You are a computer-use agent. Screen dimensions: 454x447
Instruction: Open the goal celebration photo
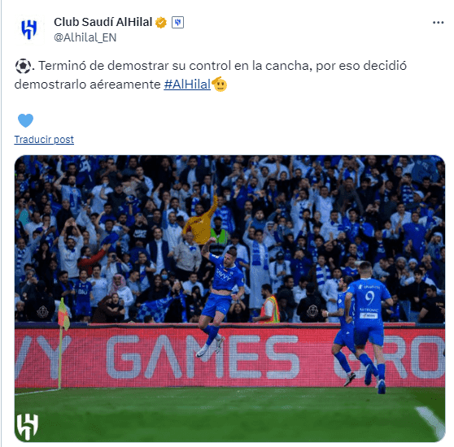(229, 298)
